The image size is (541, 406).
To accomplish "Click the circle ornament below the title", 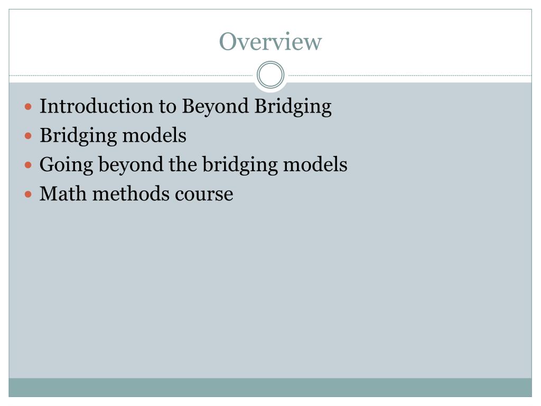I will (x=270, y=75).
